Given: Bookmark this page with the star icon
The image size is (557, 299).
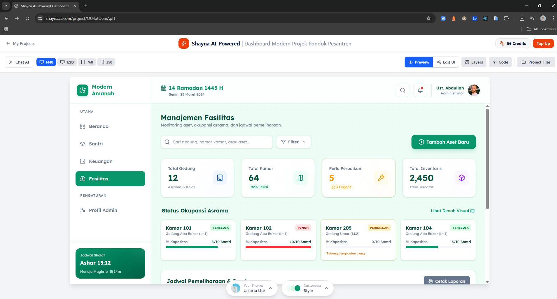Looking at the screenshot, I should (428, 18).
